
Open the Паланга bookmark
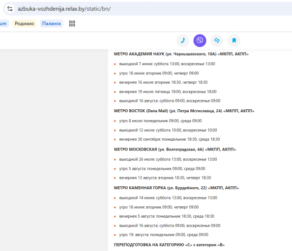[52, 24]
